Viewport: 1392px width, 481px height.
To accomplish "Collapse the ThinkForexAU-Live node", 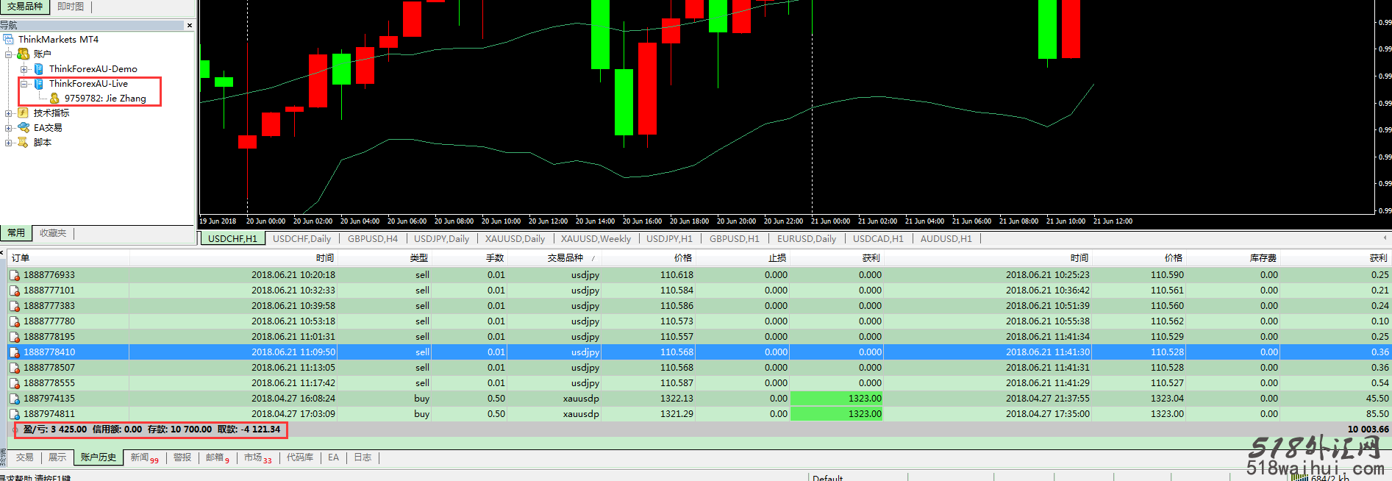I will (x=24, y=83).
